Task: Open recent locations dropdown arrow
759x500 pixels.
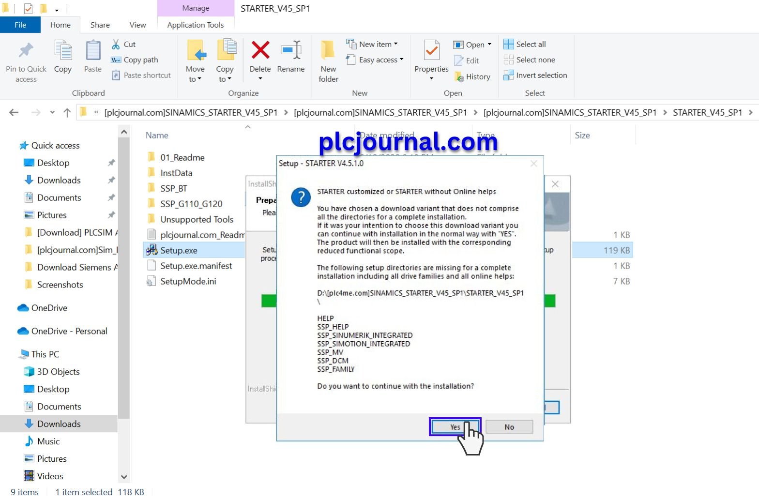Action: pyautogui.click(x=52, y=112)
